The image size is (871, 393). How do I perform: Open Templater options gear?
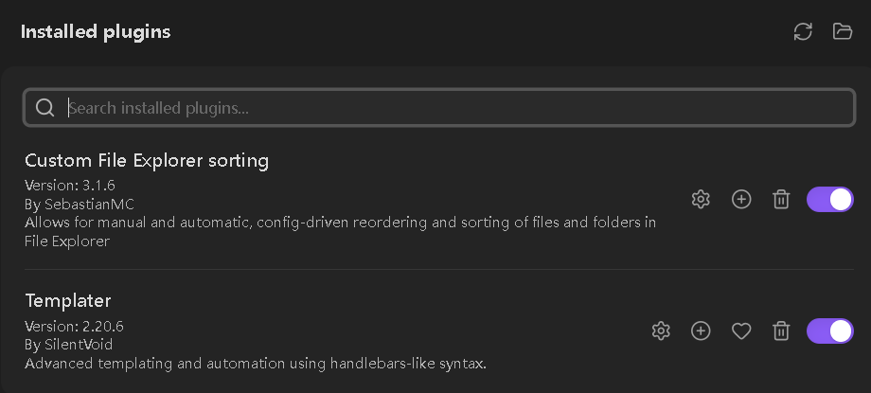(x=661, y=331)
